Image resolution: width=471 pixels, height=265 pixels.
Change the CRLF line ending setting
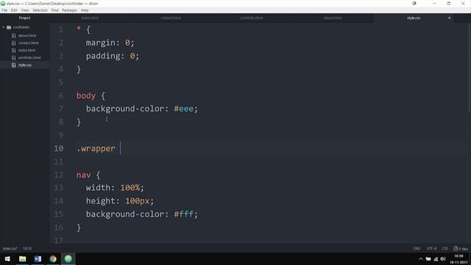click(x=417, y=249)
